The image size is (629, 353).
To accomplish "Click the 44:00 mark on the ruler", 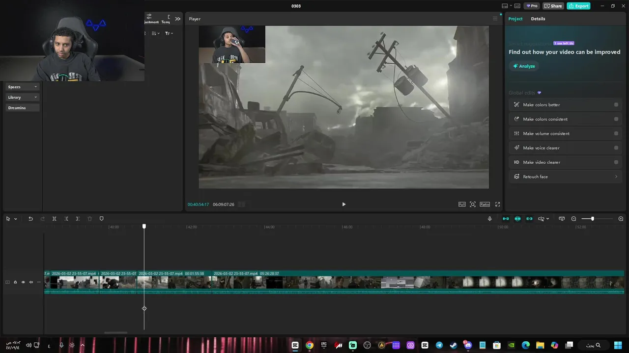I will (x=269, y=227).
